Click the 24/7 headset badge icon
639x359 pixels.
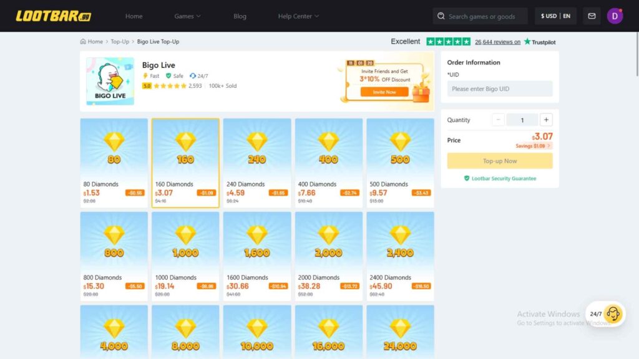pyautogui.click(x=193, y=75)
